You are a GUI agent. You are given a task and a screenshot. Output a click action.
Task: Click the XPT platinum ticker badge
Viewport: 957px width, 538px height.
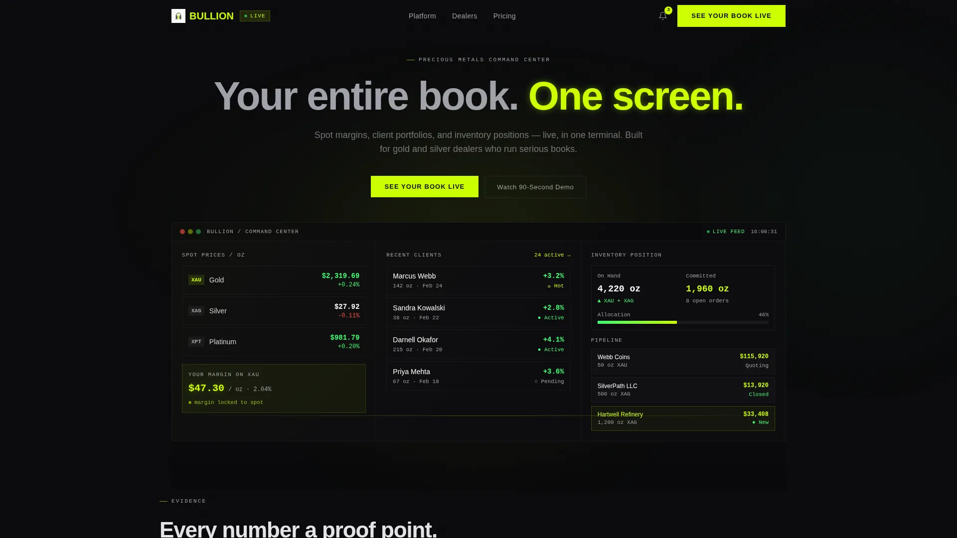click(x=196, y=342)
